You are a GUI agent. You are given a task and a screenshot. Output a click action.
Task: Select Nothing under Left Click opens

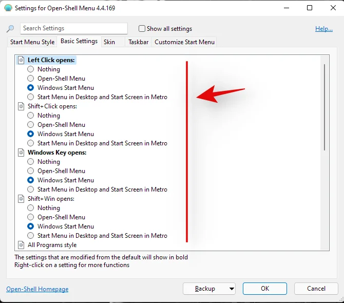pos(30,69)
